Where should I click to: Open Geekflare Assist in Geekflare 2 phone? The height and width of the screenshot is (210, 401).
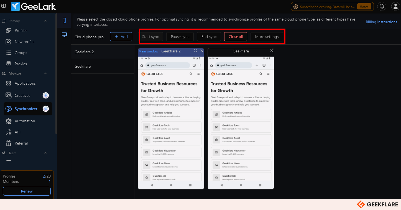pos(171,140)
